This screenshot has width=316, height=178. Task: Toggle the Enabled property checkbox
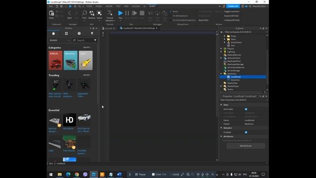click(x=246, y=132)
